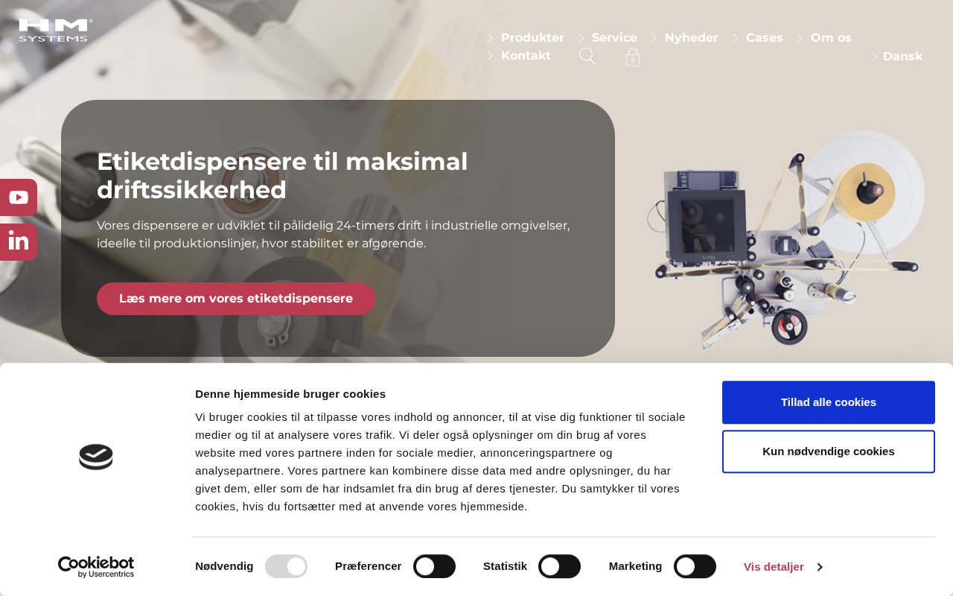The image size is (953, 596).
Task: Click the search magnifier icon
Action: (x=587, y=57)
